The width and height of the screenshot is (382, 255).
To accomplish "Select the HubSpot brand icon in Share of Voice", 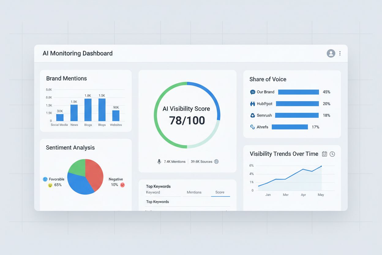I will 252,104.
